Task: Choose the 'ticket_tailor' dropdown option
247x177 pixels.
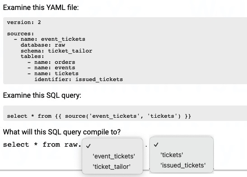Action: point(112,167)
